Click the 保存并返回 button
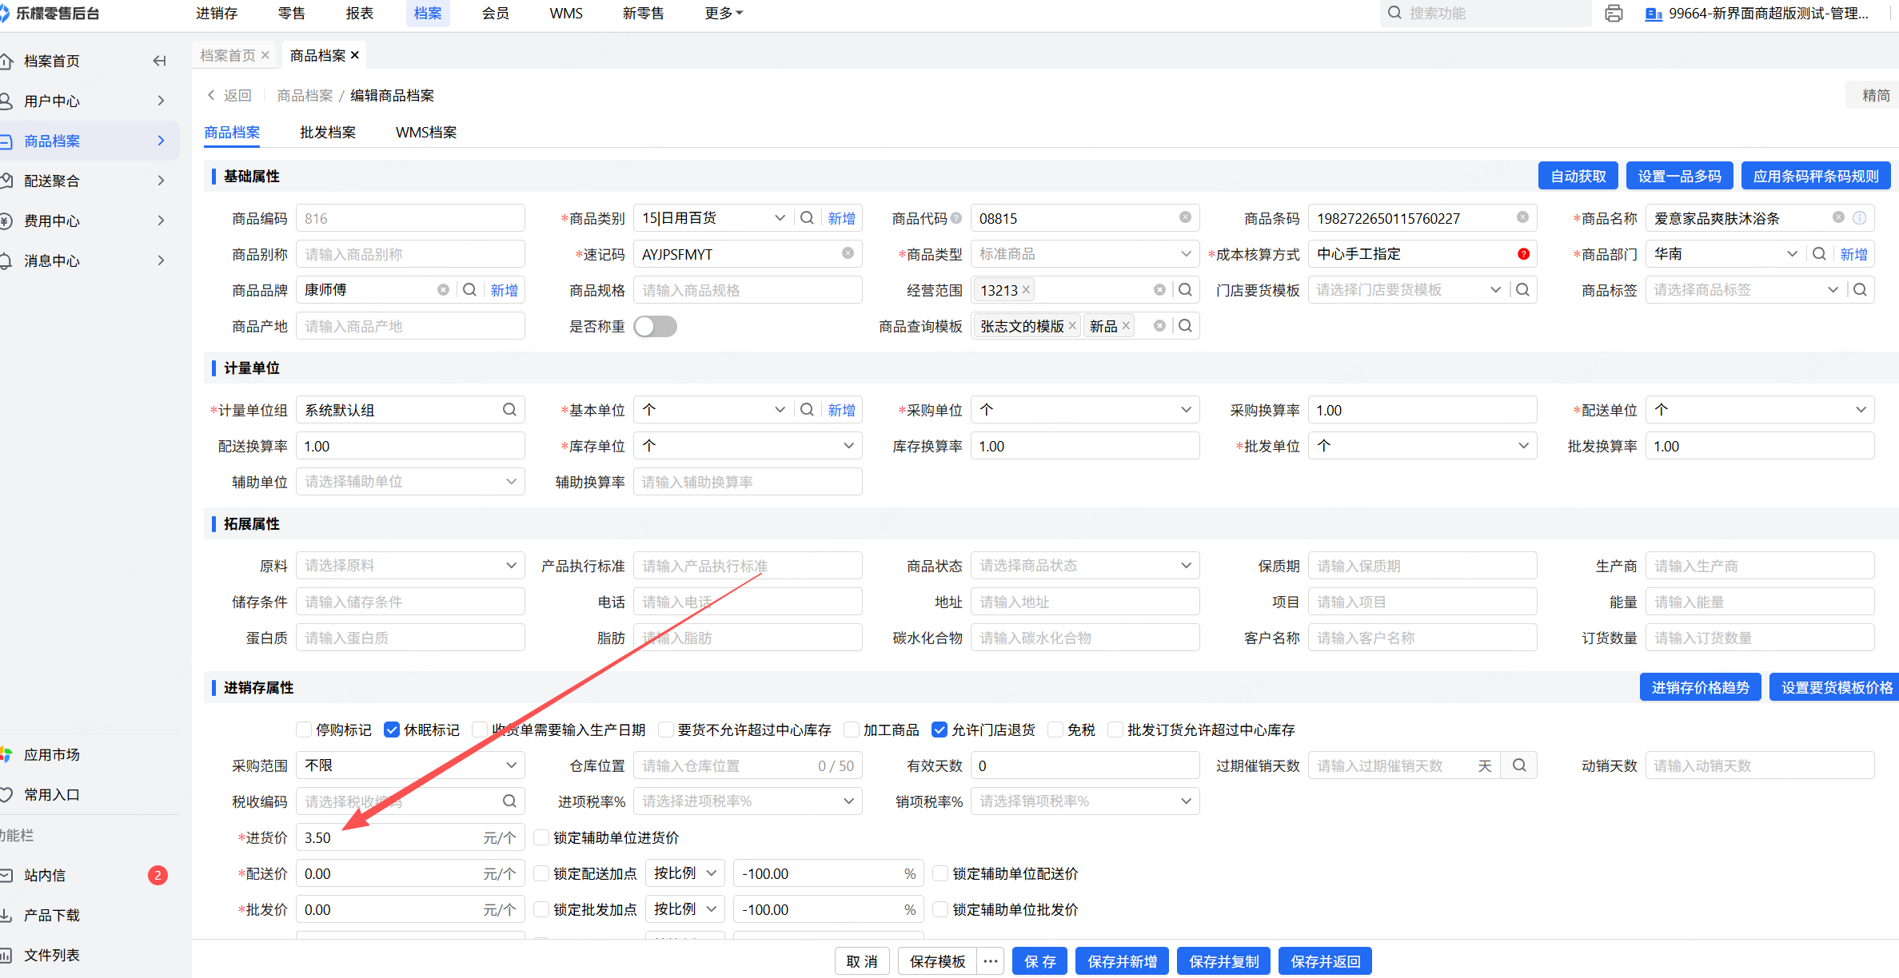Viewport: 1899px width, 978px height. [x=1325, y=961]
